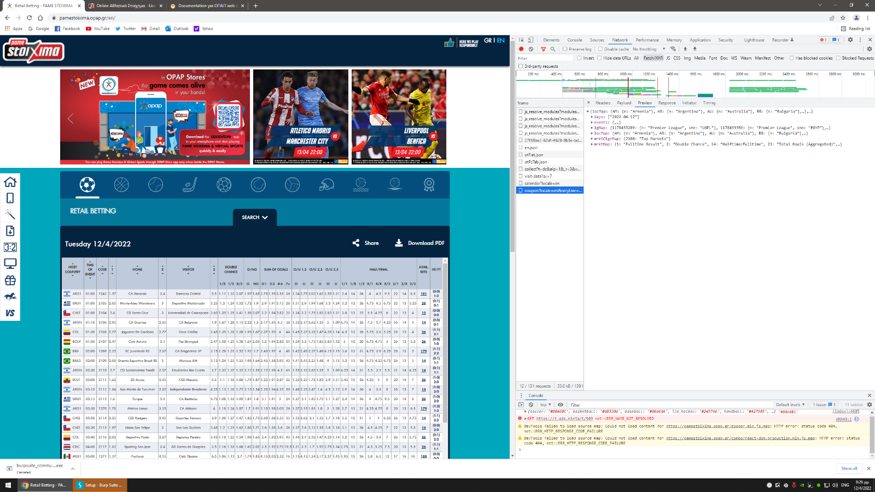Select the ice hockey sport icon

tap(190, 185)
